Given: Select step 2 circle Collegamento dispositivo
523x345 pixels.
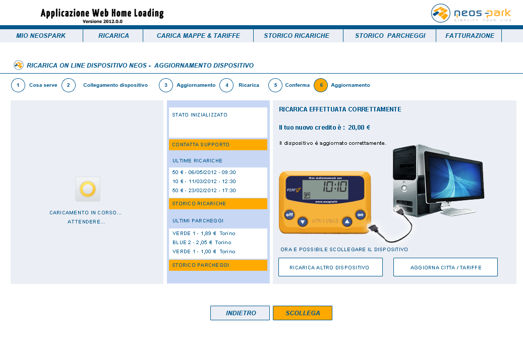Looking at the screenshot, I should (x=69, y=85).
